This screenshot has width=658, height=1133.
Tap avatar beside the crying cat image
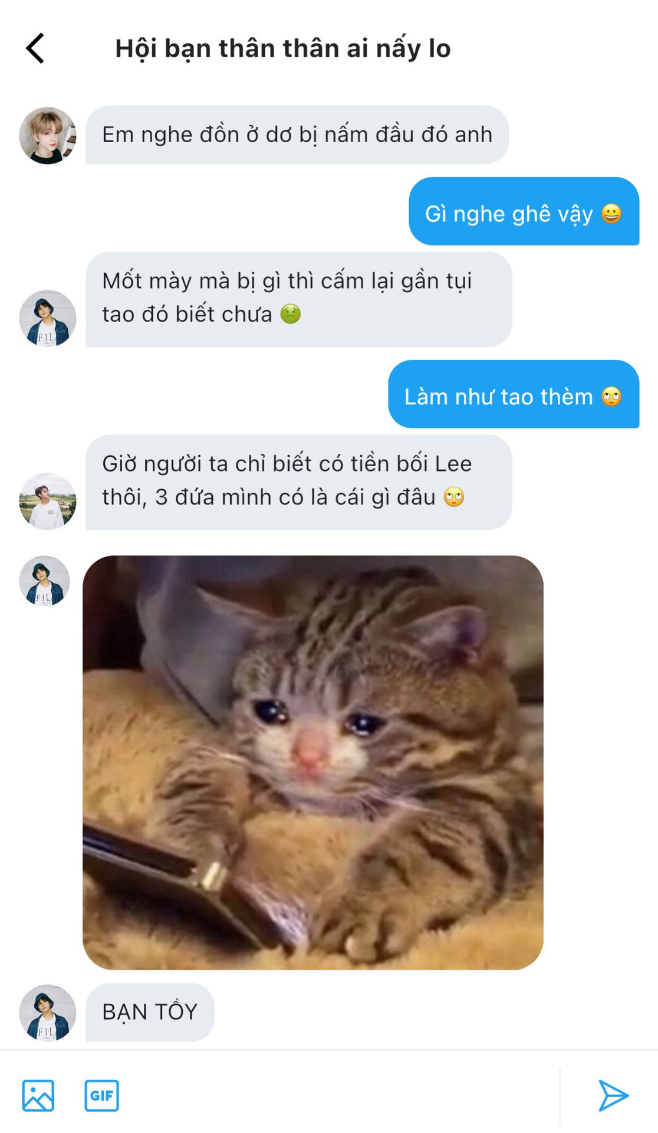tap(45, 581)
